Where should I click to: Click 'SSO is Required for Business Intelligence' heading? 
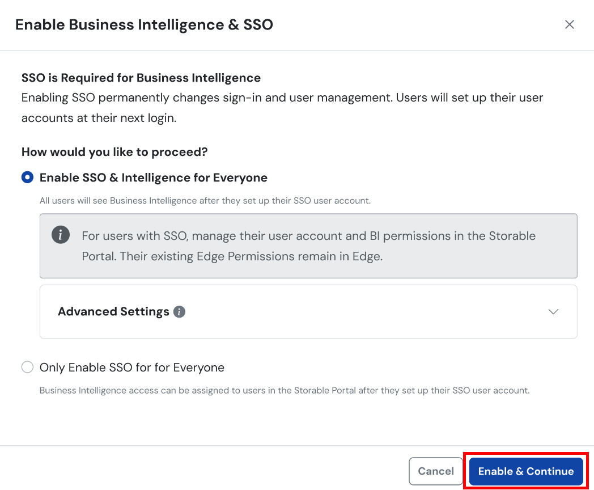point(141,78)
